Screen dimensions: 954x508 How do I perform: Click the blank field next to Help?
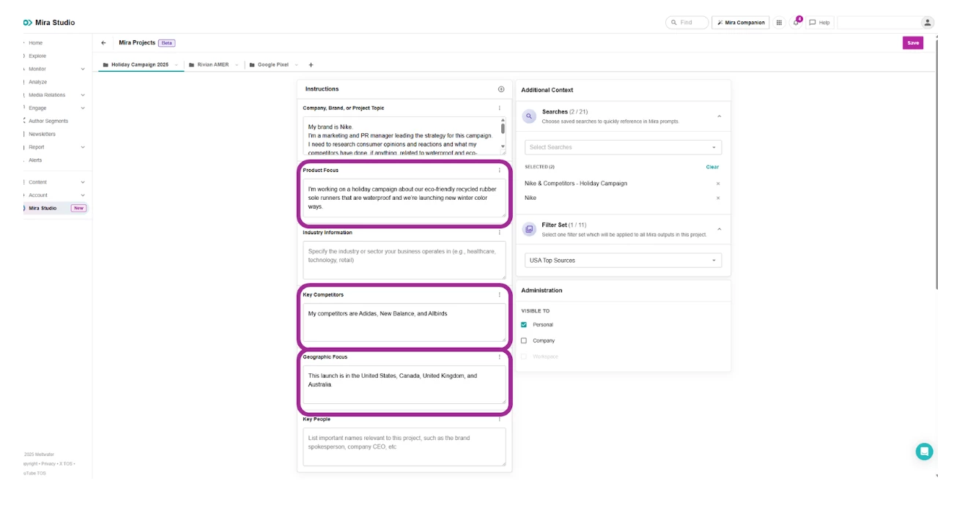879,23
